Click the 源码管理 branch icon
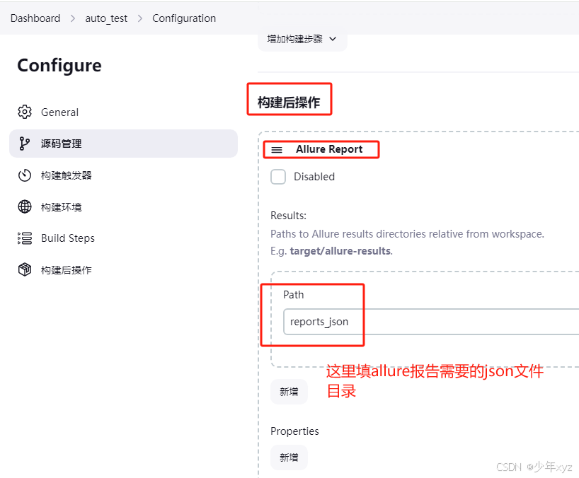Viewport: 579px width, 478px height. (25, 144)
